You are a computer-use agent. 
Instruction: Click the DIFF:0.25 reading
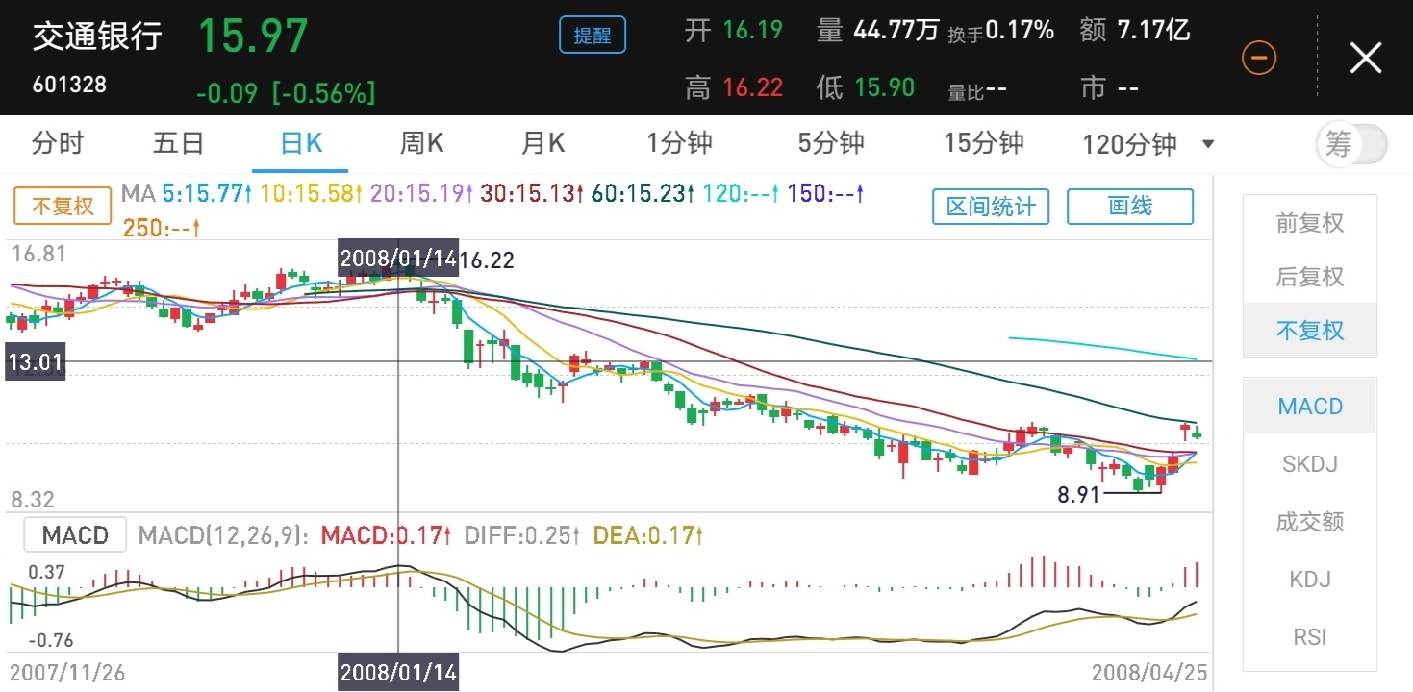pos(521,535)
